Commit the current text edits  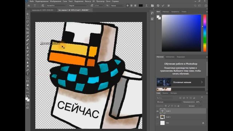click(163, 6)
